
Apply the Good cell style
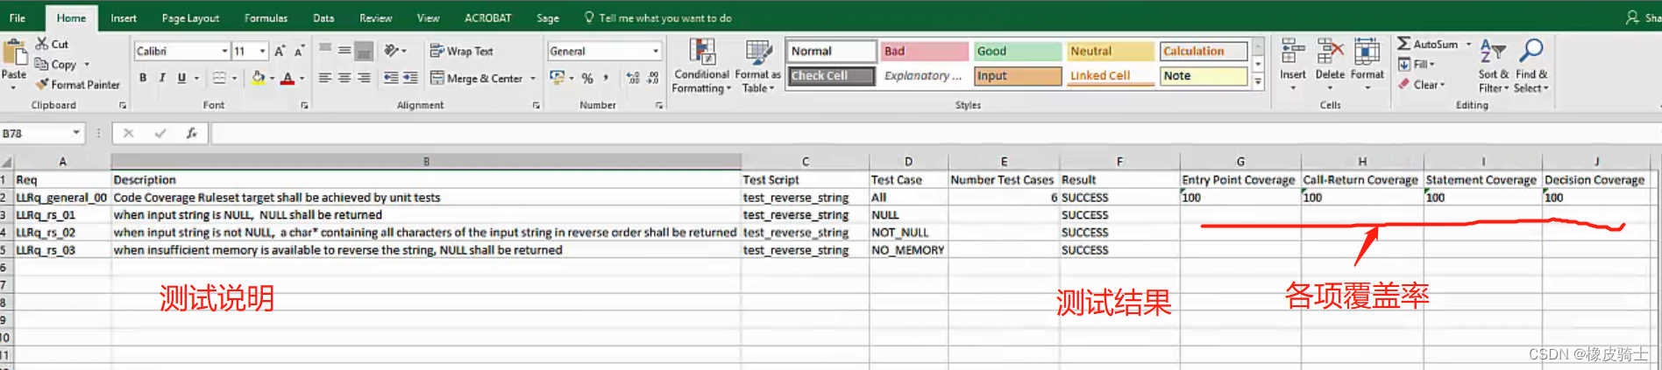(1018, 52)
